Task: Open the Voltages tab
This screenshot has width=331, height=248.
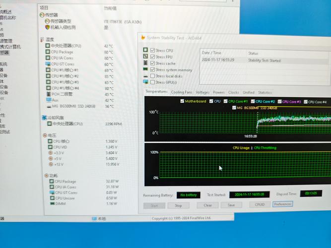Action: point(202,92)
